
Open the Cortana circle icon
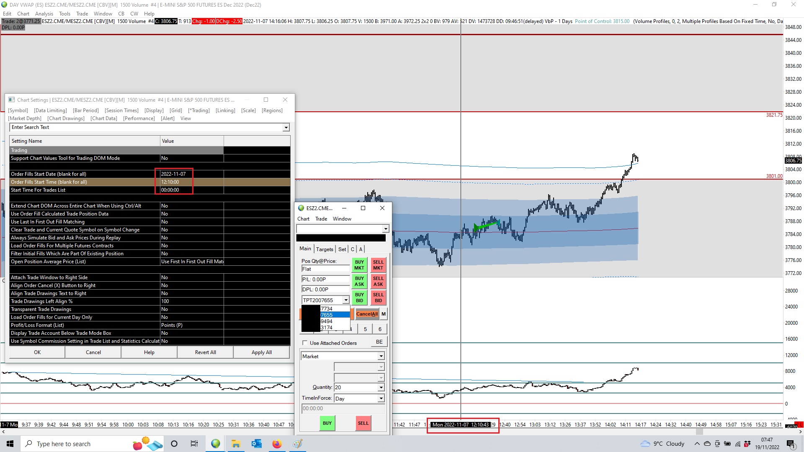coord(174,444)
